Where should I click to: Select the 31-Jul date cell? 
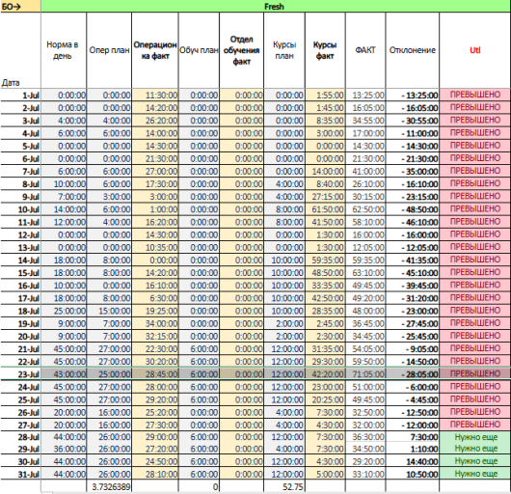[20, 474]
